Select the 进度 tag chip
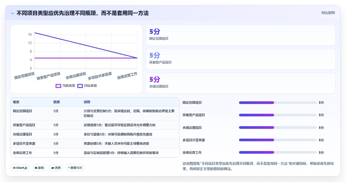Image resolution: width=346 pixels, height=182 pixels. 56,168
